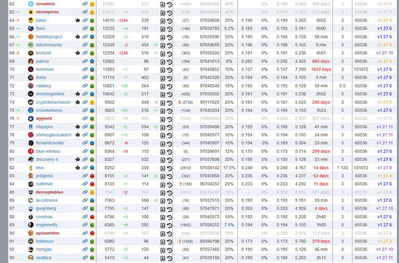Screen dimensions: 399x263
Task: Open the link icon for blue-witness
Action: point(85,151)
